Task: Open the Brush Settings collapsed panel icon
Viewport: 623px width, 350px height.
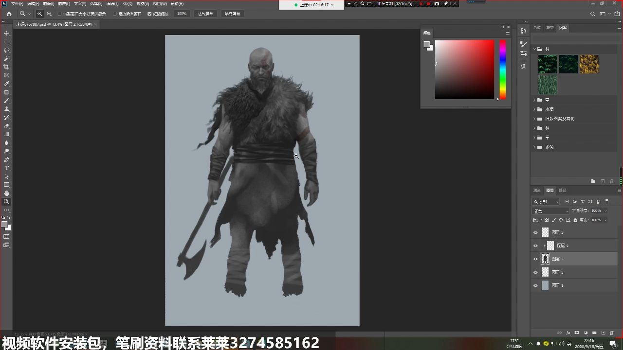Action: tap(523, 44)
